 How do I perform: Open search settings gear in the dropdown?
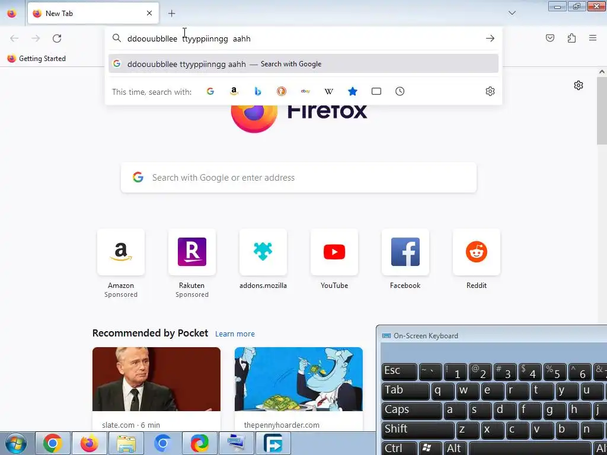(490, 91)
